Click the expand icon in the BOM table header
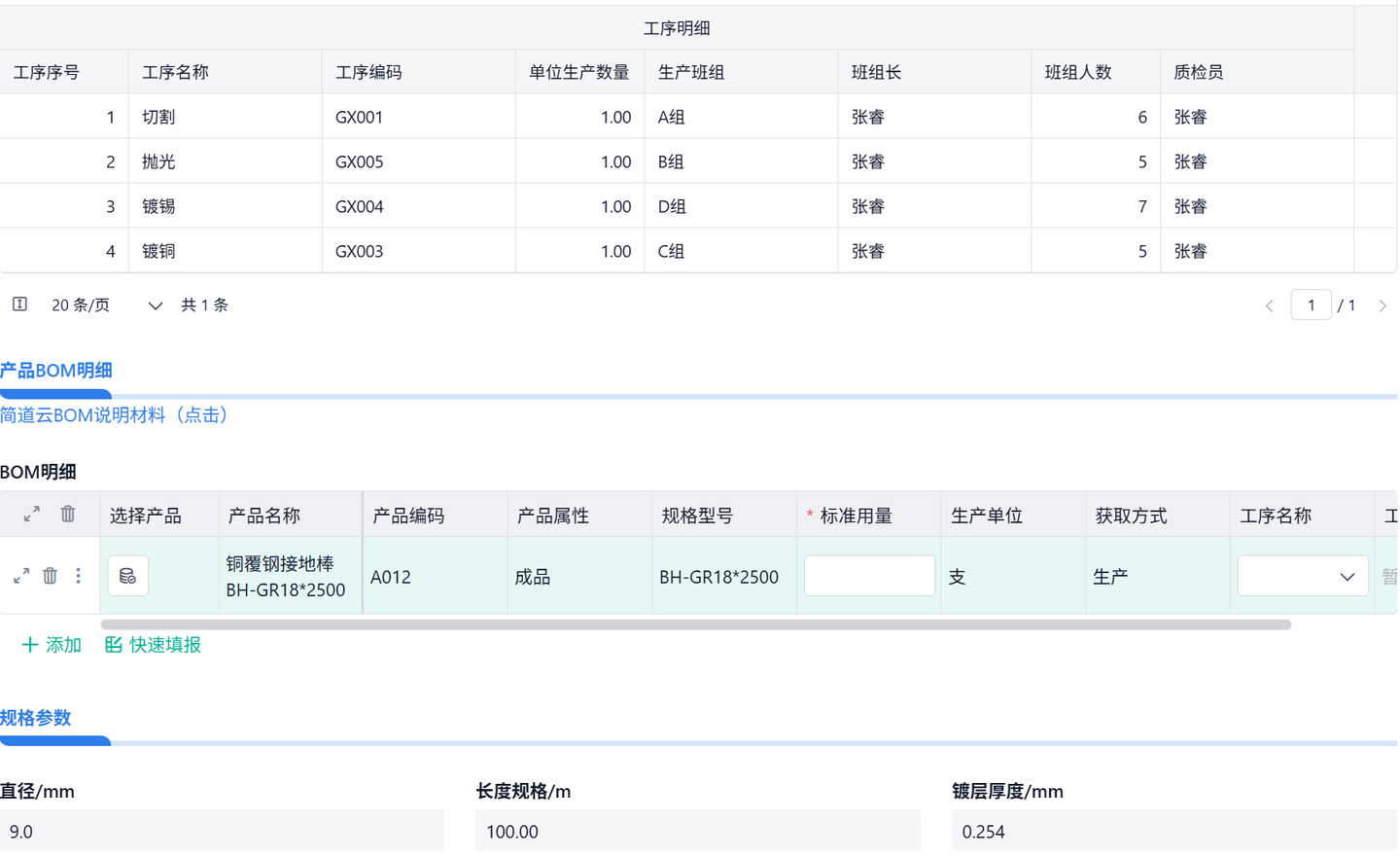 coord(30,514)
